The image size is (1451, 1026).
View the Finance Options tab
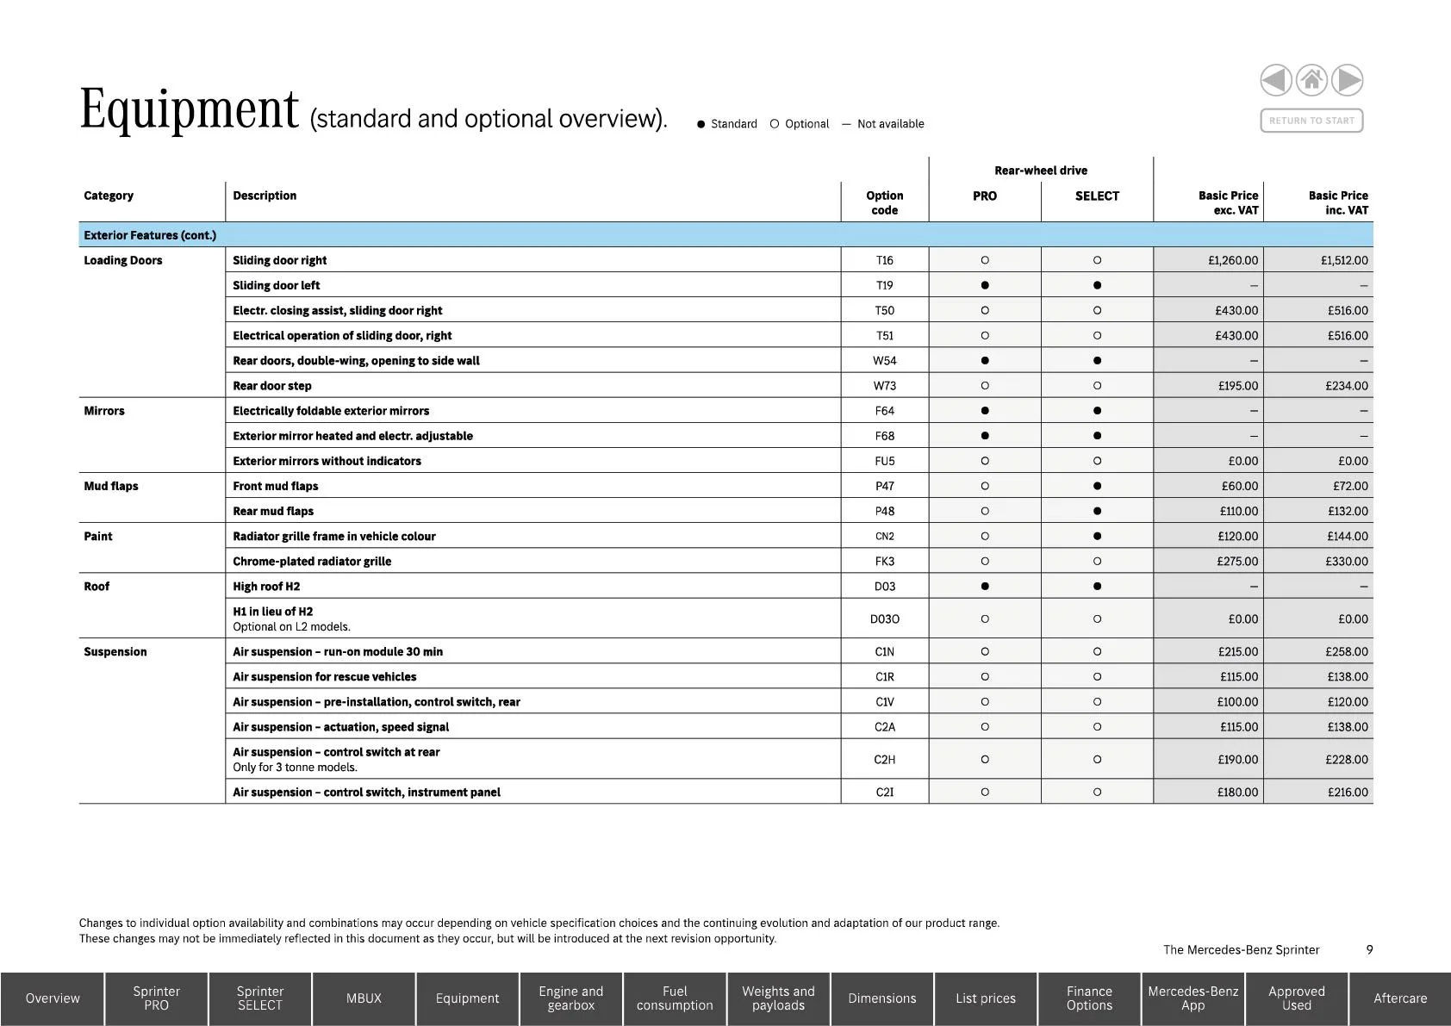click(1089, 998)
